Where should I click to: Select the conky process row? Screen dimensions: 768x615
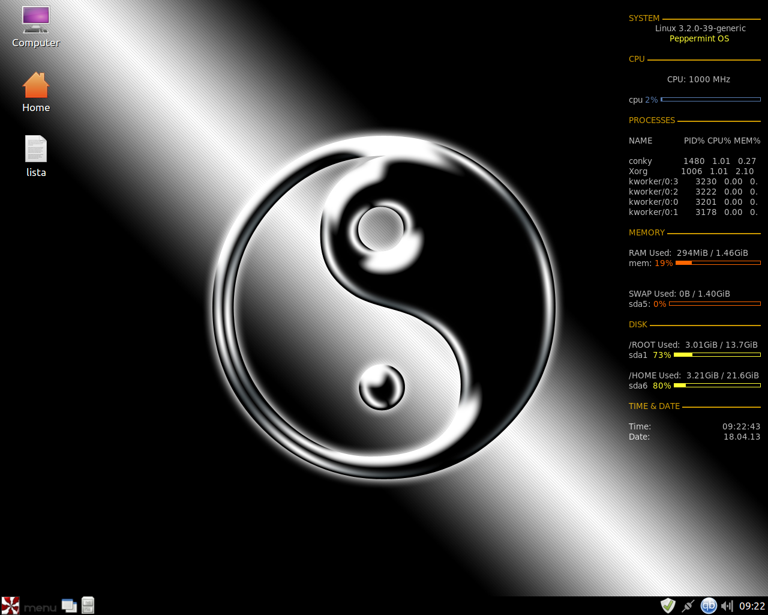(x=692, y=161)
